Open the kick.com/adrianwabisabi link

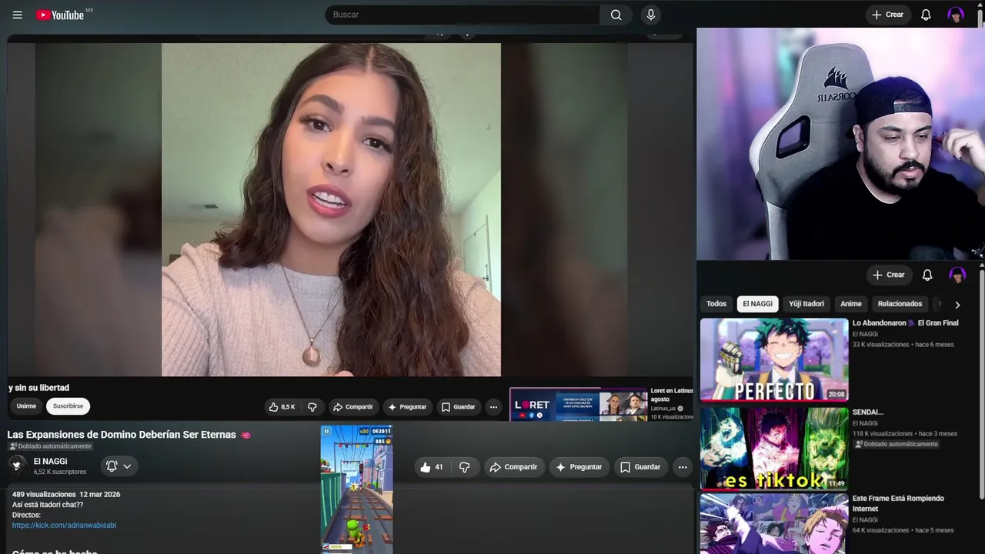pos(64,526)
